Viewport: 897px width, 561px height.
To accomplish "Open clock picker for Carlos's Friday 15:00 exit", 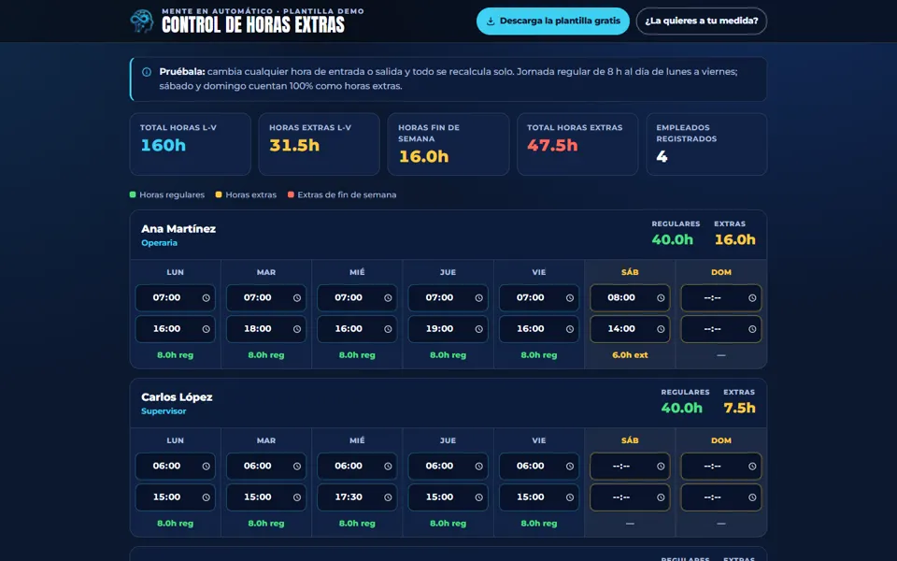I will coord(570,497).
